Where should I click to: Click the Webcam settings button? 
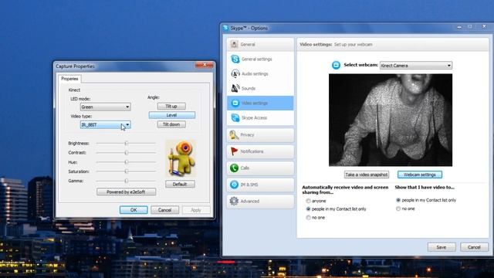420,175
